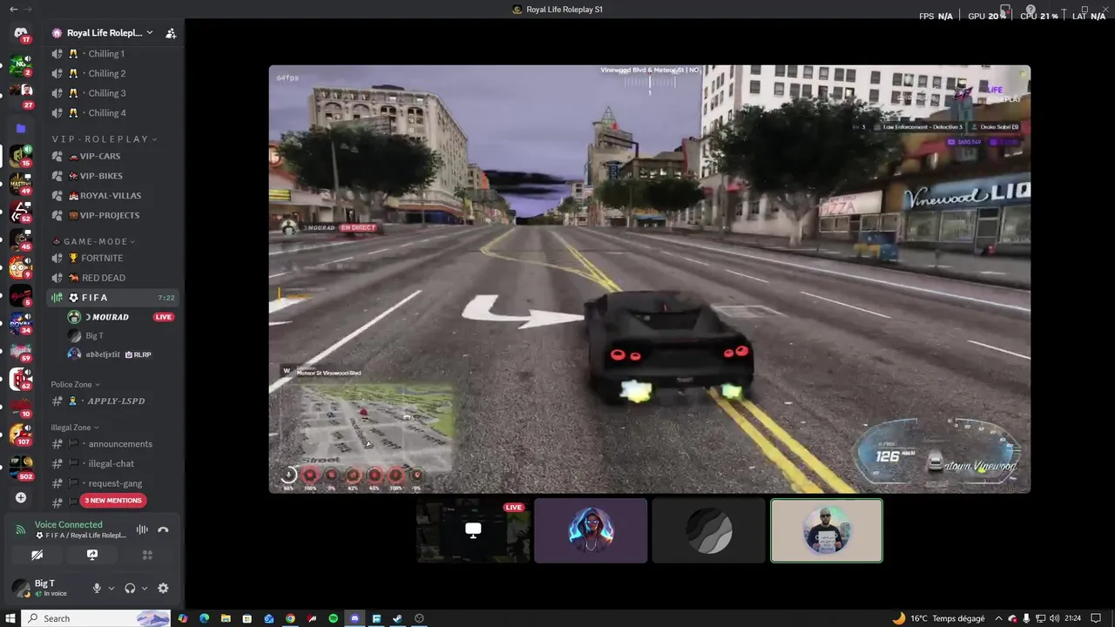Open OBS Studio from the taskbar

point(419,618)
